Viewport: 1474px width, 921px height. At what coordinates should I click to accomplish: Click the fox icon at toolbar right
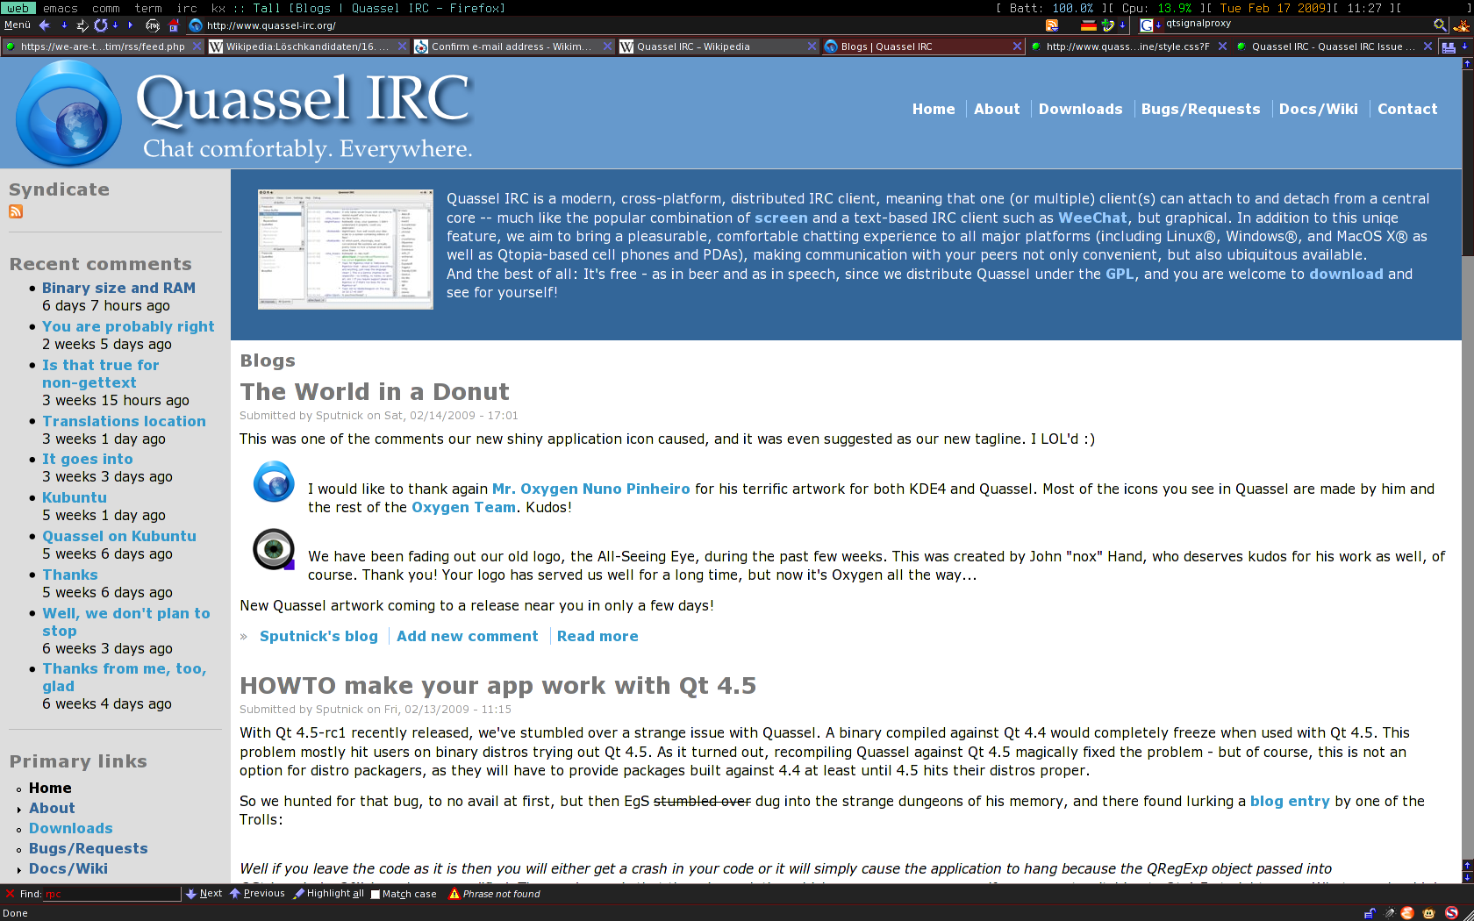(1461, 25)
